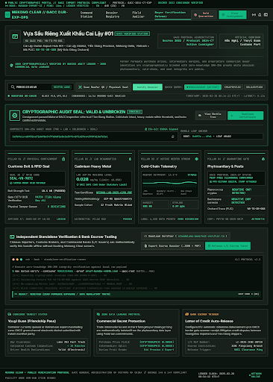Viewport: 273px width, 382px height.
Task: Click the yellow terminal window dot
Action: point(17,260)
